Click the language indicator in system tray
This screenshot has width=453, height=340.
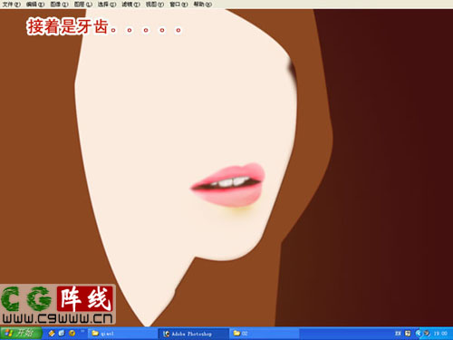click(398, 334)
